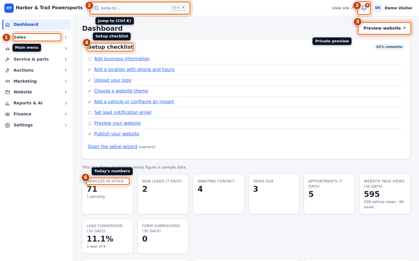The image size is (419, 261).
Task: Click the gear icon beside Settings
Action: click(x=8, y=125)
